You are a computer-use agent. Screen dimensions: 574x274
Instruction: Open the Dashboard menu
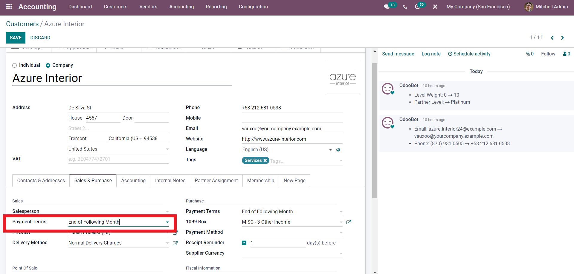coord(80,7)
